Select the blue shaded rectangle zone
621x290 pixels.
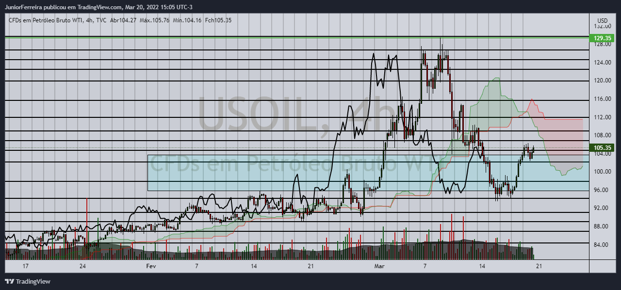pos(368,173)
